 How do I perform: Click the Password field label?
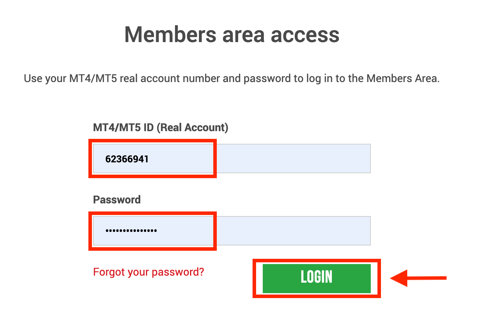tap(116, 199)
